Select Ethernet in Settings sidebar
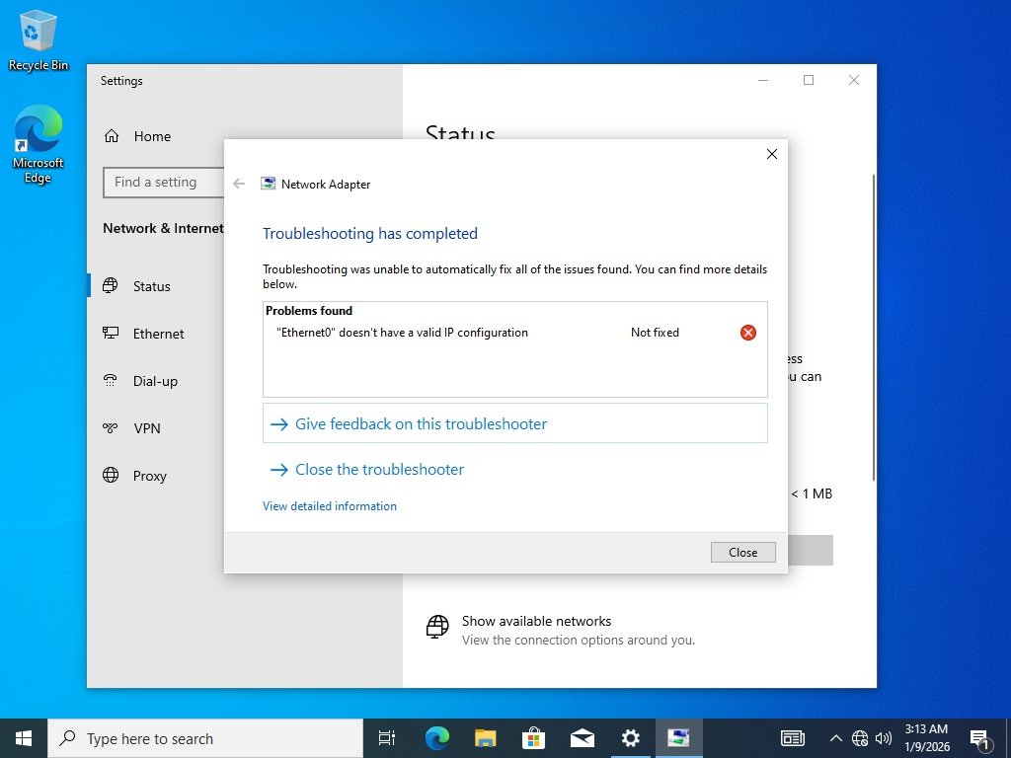This screenshot has width=1011, height=758. pyautogui.click(x=158, y=334)
